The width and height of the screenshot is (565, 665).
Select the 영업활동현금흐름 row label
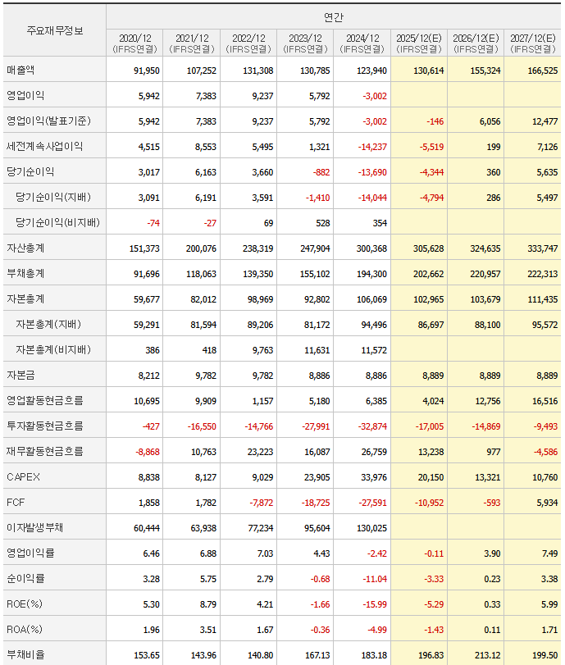click(44, 401)
